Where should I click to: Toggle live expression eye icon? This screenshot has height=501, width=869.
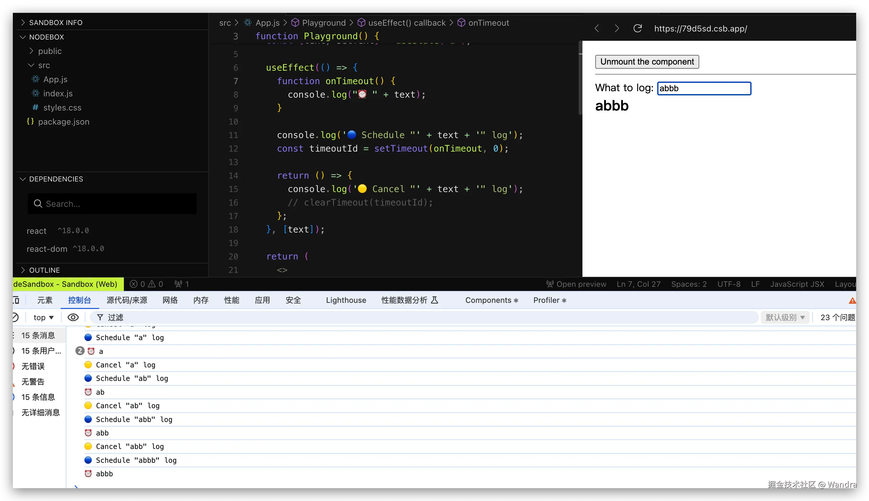[73, 317]
